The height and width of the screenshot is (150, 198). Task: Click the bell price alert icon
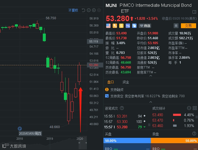(x=176, y=26)
